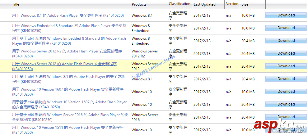Sort by the Classification column header

(x=179, y=4)
